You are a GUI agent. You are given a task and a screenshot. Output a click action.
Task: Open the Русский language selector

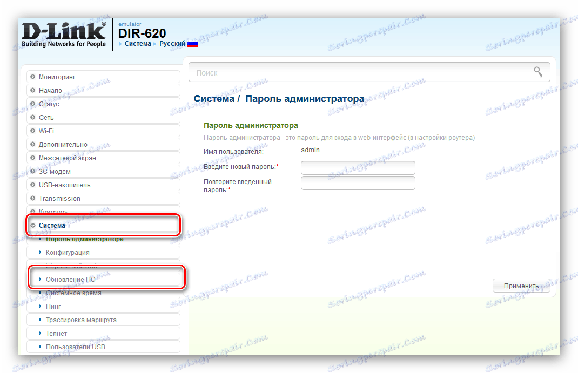coord(172,44)
